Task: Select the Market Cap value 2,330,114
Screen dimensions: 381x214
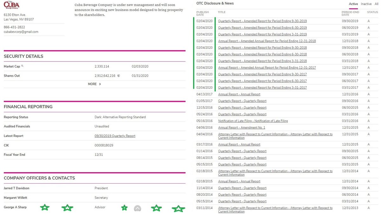Action: (x=102, y=67)
